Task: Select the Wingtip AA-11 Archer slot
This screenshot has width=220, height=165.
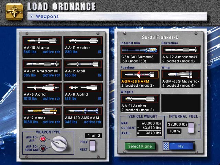Action: pyautogui.click(x=140, y=103)
